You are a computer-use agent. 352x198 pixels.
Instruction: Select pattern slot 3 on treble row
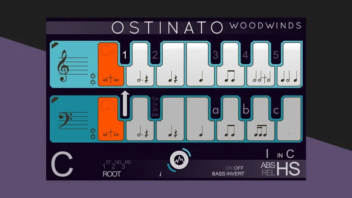(x=215, y=55)
